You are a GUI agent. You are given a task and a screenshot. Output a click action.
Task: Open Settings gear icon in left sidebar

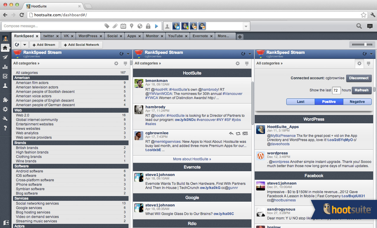tap(5, 109)
